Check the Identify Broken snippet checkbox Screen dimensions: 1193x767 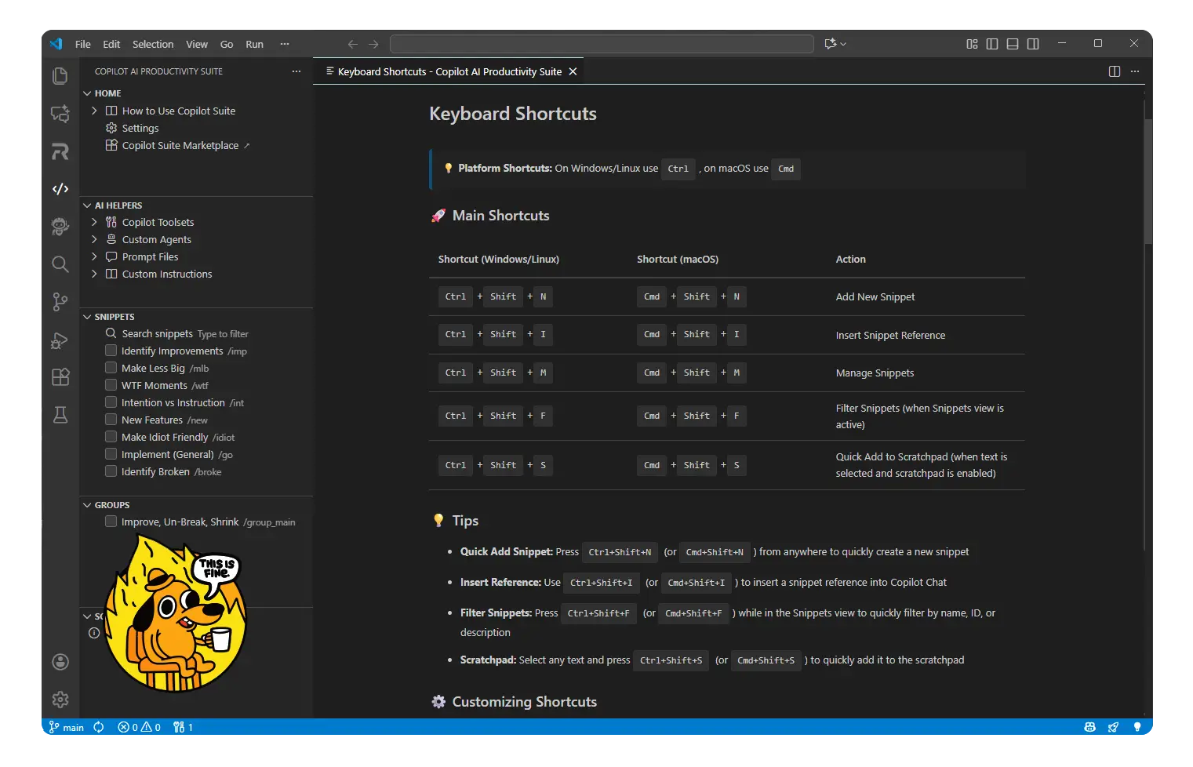111,471
